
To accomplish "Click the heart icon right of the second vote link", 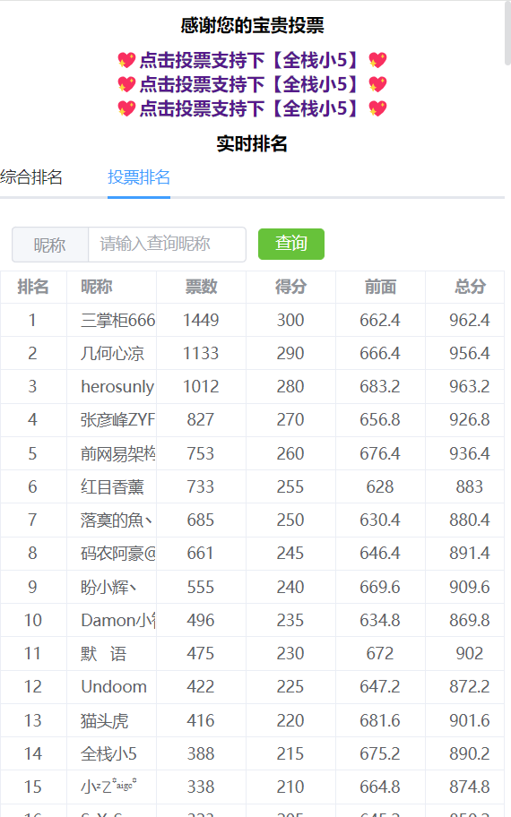I will point(377,84).
